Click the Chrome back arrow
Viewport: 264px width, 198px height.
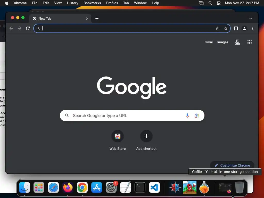pos(11,28)
